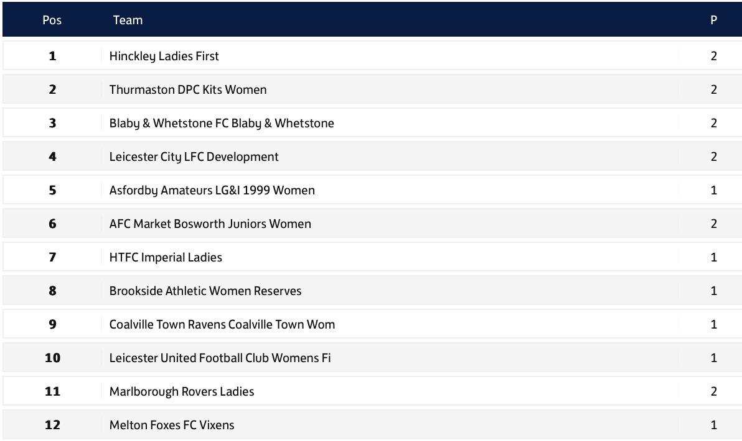742x441 pixels.
Task: Select AFC Market Bosworth Juniors Women
Action: click(x=210, y=224)
